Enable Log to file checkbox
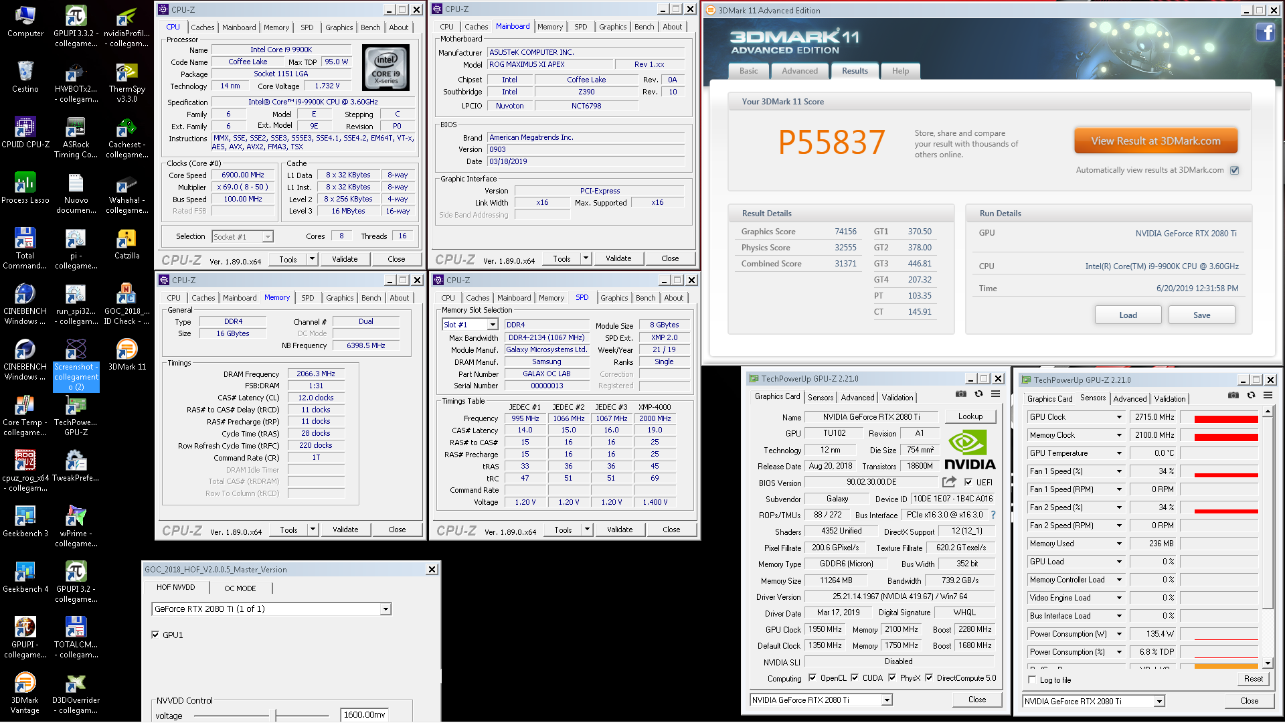Screen dimensions: 1285x723 click(x=1032, y=679)
